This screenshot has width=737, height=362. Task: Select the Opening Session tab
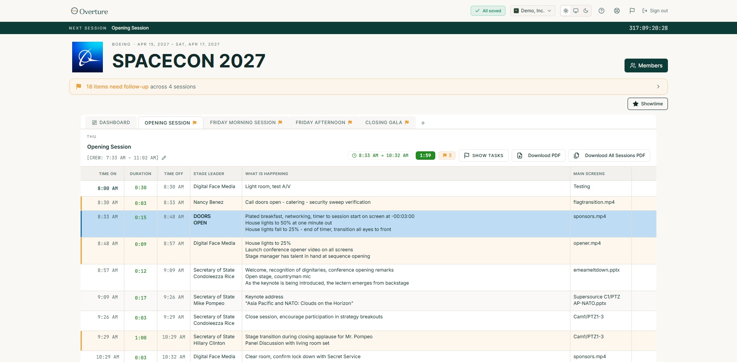click(170, 123)
